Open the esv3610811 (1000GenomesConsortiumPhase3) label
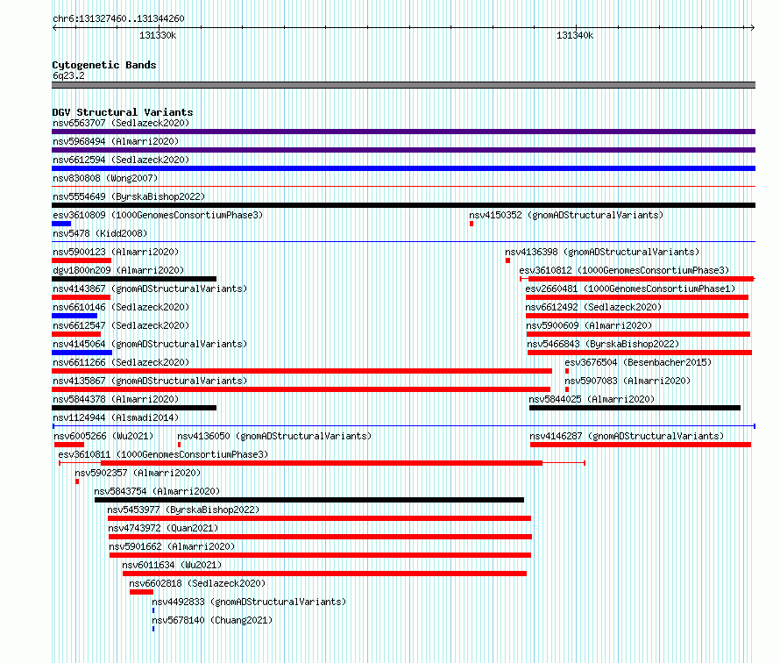This screenshot has height=663, width=780. coord(163,454)
